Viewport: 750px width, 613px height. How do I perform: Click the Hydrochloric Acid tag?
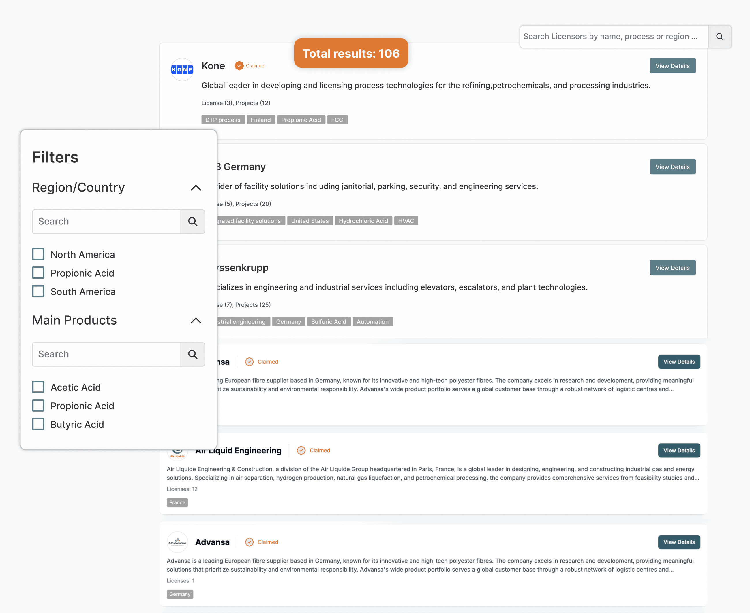[363, 221]
